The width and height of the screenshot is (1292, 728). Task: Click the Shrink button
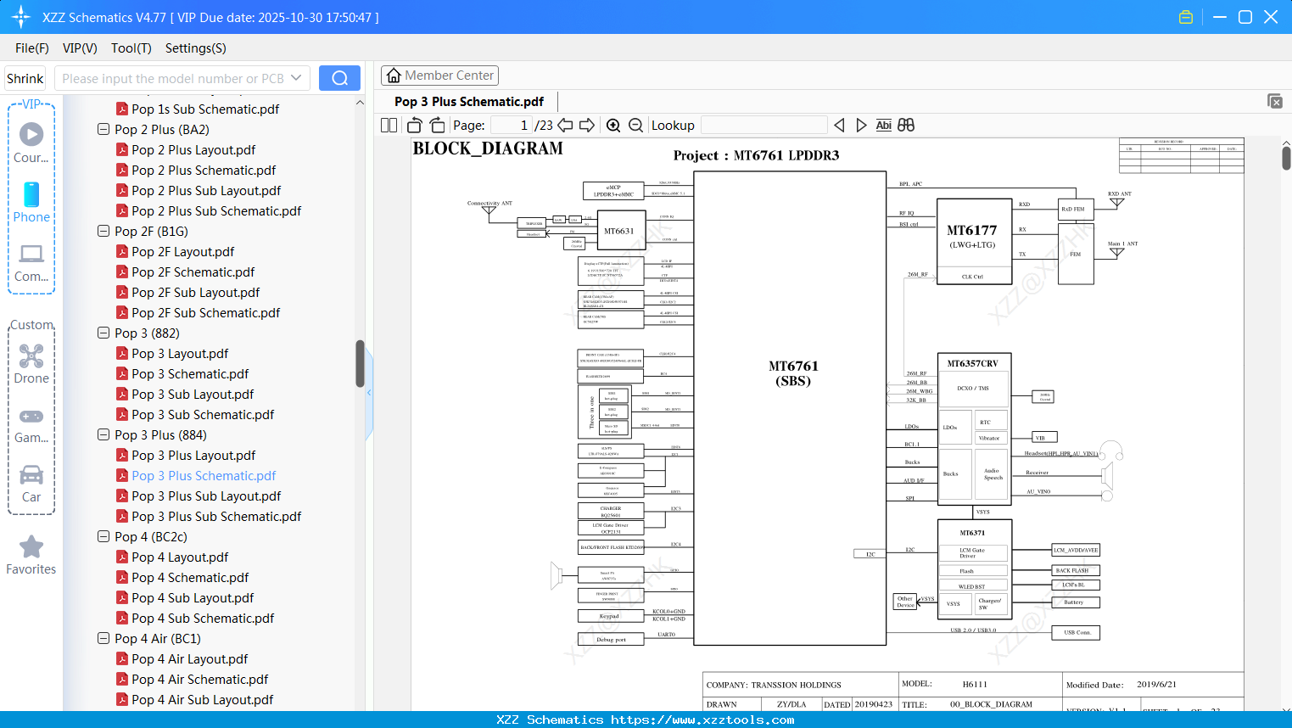(x=25, y=77)
